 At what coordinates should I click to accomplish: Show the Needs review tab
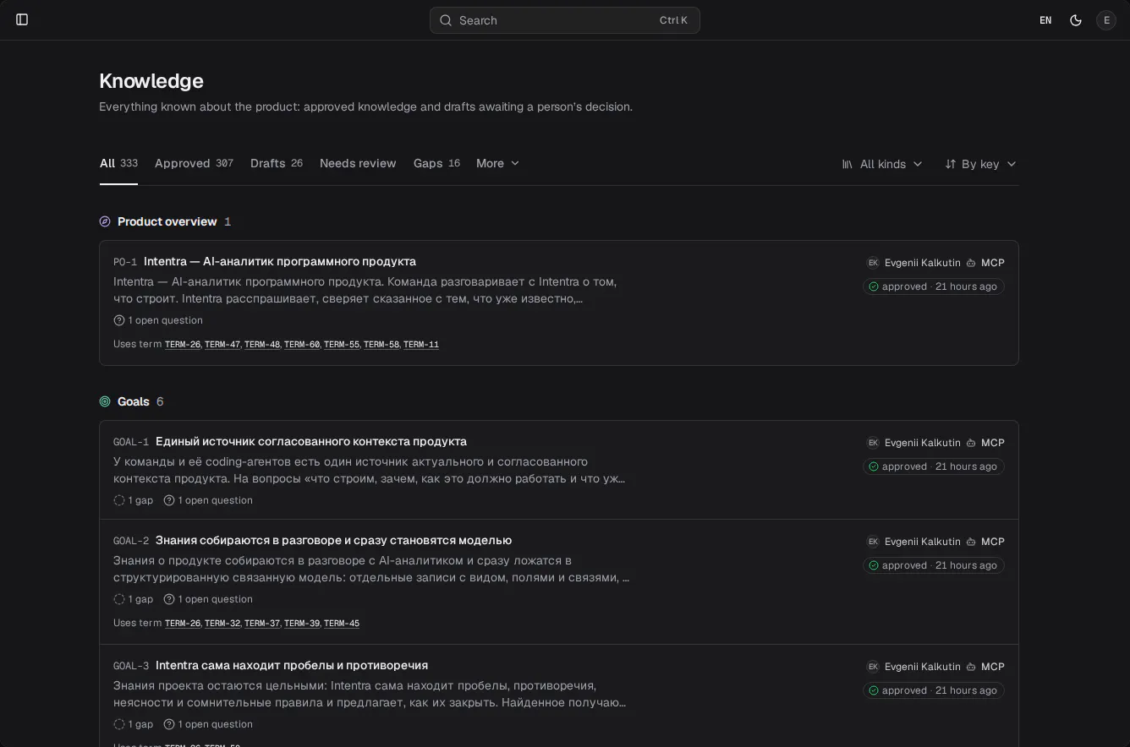358,163
